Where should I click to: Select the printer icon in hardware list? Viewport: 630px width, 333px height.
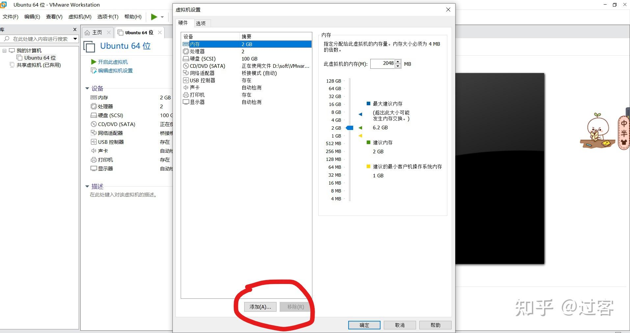coord(186,95)
